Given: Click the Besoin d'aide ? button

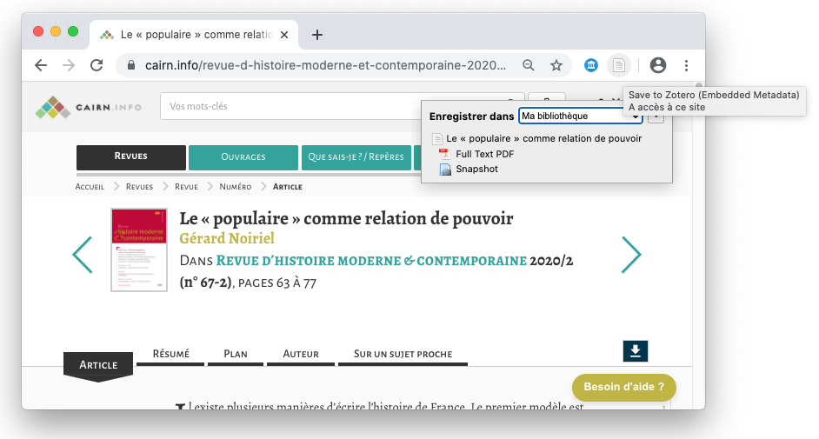Looking at the screenshot, I should coord(624,387).
